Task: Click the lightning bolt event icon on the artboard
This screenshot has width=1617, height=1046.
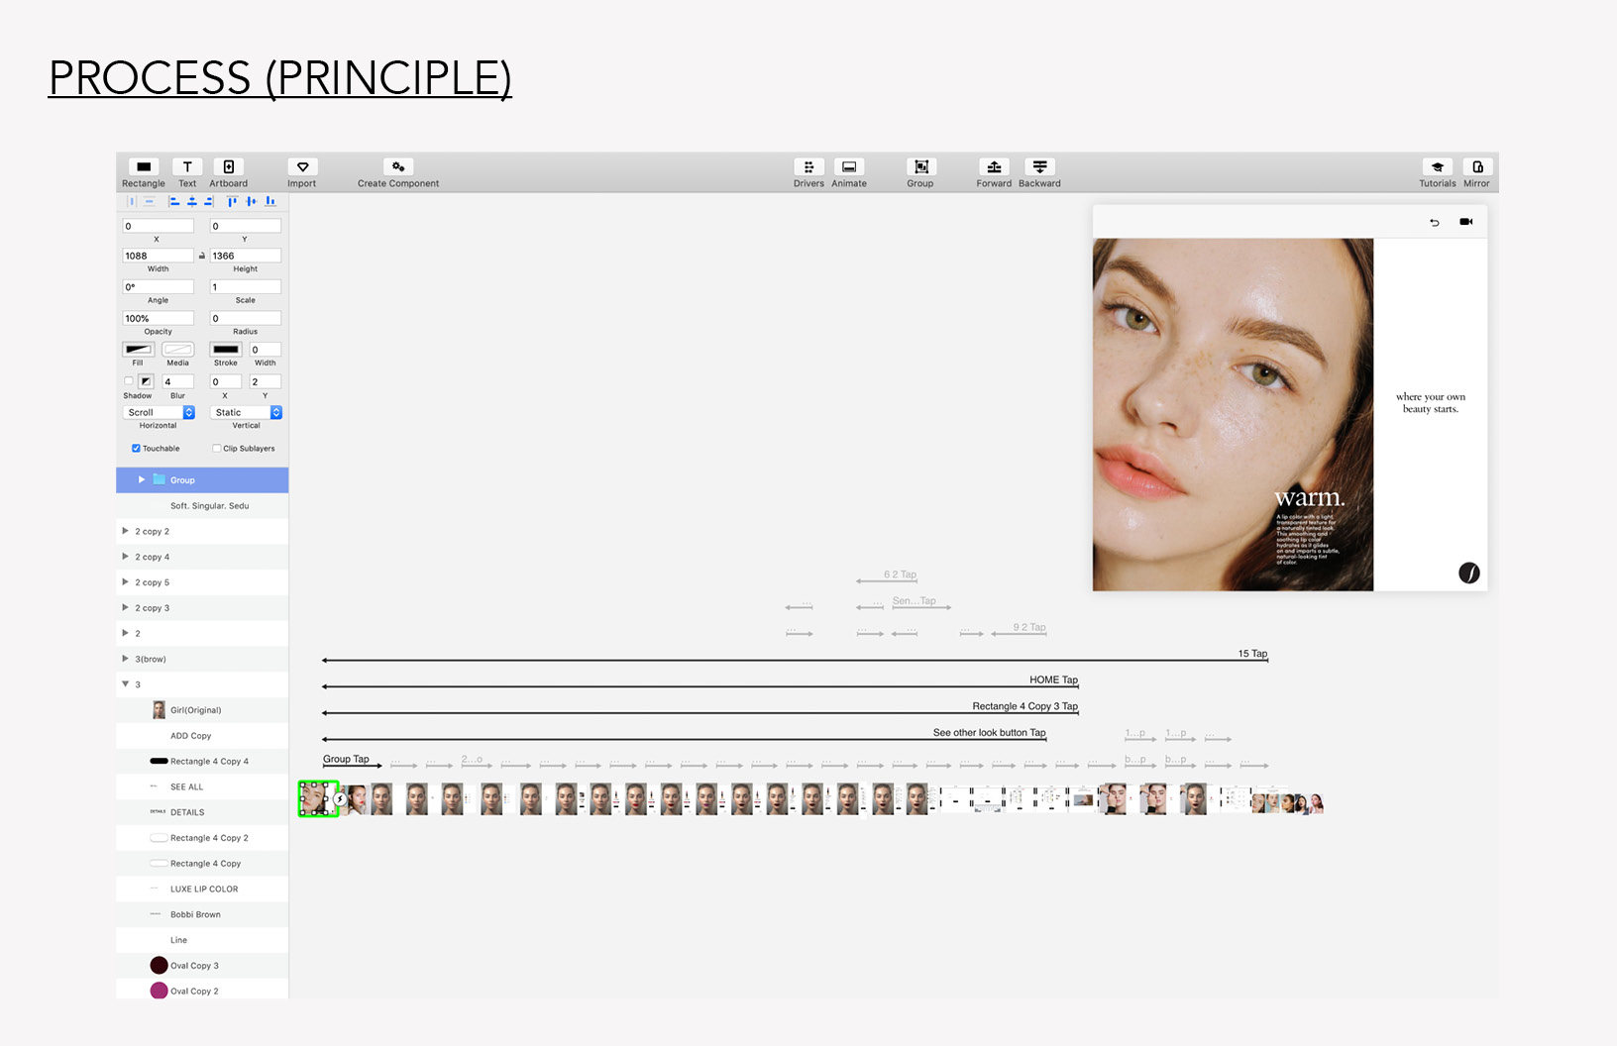Action: point(340,798)
